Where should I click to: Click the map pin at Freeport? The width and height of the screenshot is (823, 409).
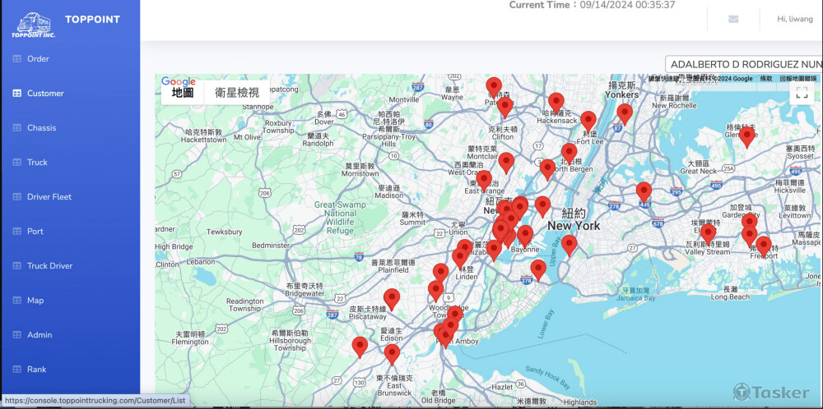pos(764,246)
